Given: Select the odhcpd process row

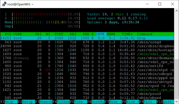Looking at the screenshot, I should pyautogui.click(x=87, y=74).
